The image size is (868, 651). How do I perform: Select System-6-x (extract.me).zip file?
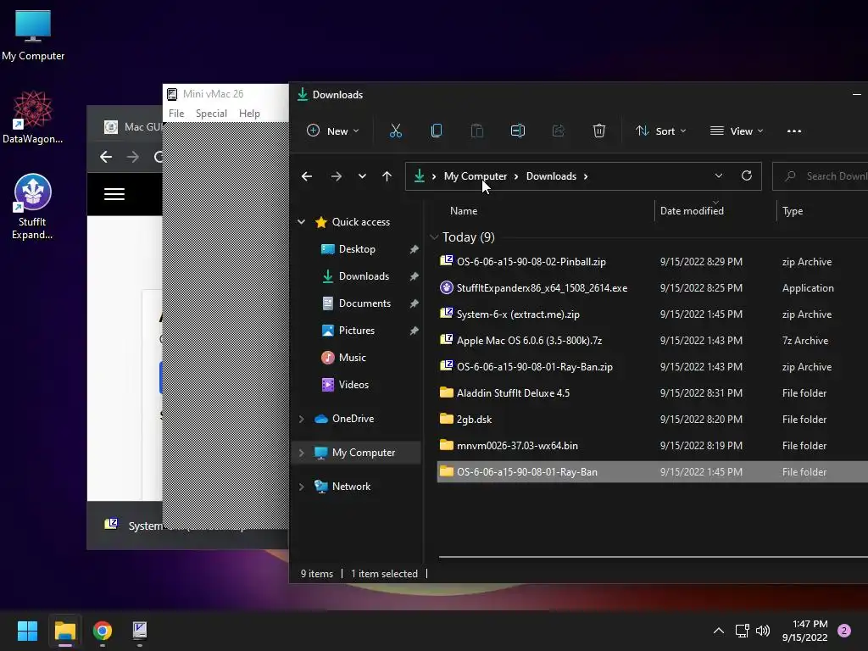(x=518, y=314)
